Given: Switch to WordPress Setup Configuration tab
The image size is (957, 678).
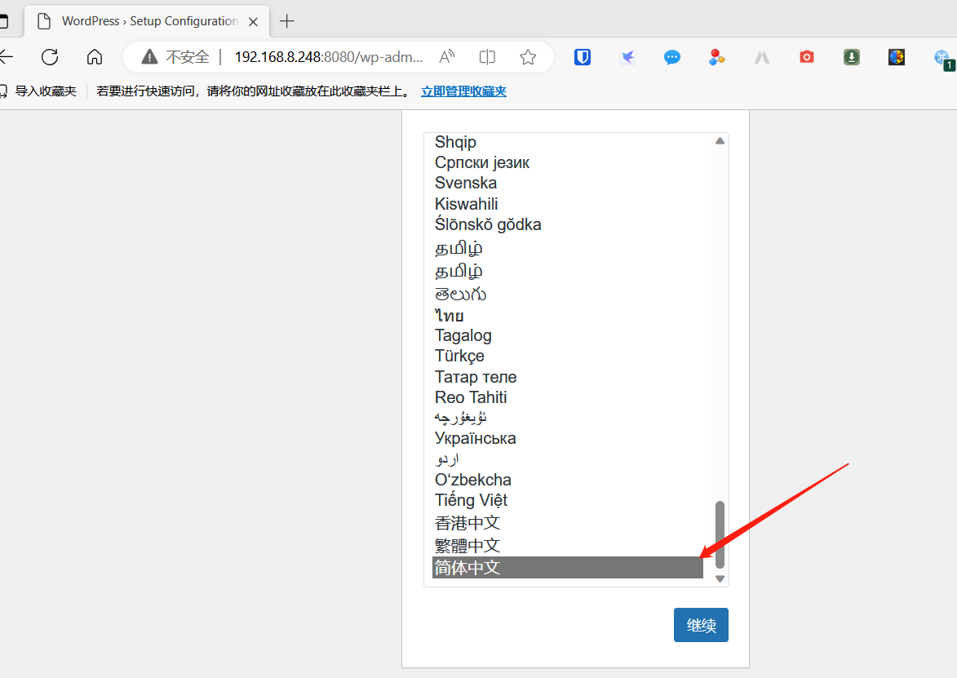Looking at the screenshot, I should click(x=147, y=21).
